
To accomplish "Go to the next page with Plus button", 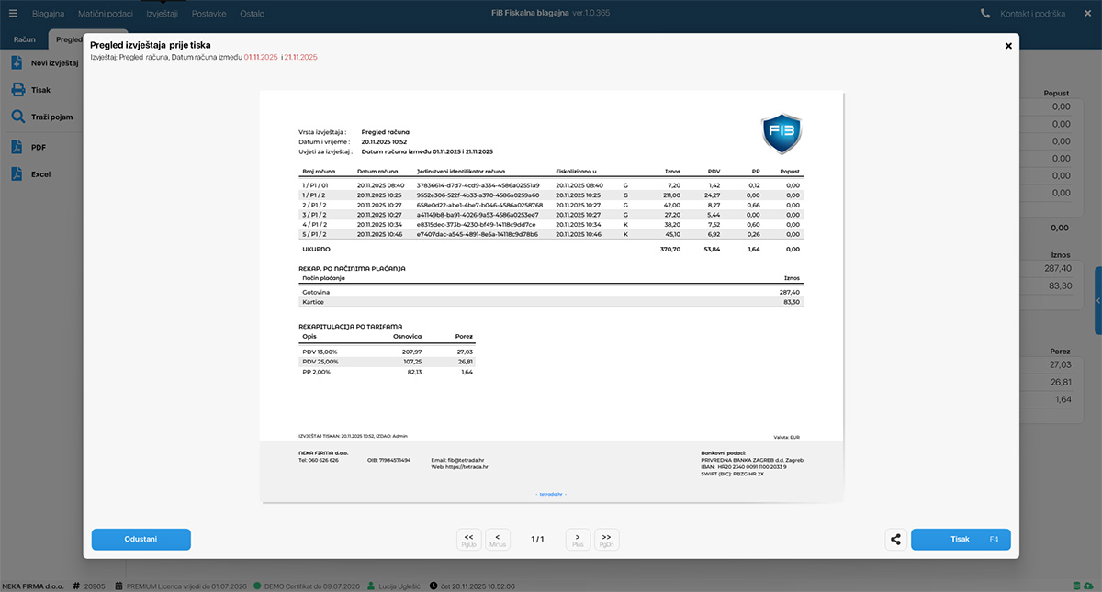I will (578, 540).
